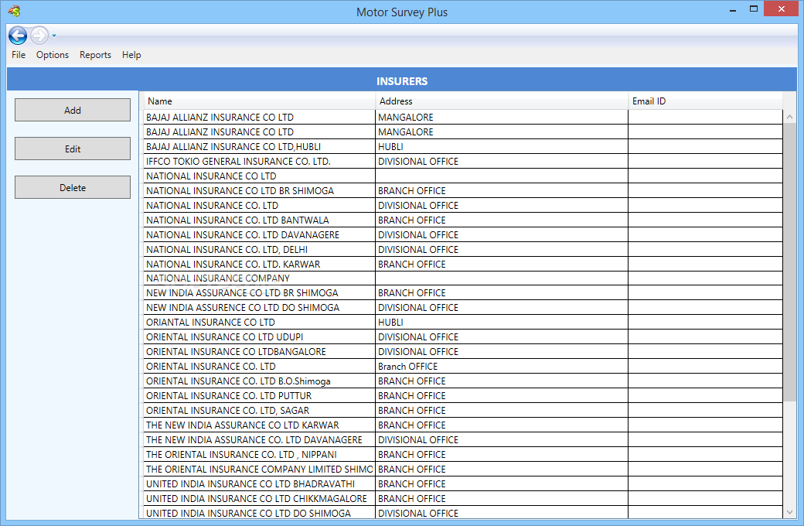Select ORIENTAL INSURANCE CO LTDBANGALORE row
This screenshot has width=804, height=526.
coord(463,351)
